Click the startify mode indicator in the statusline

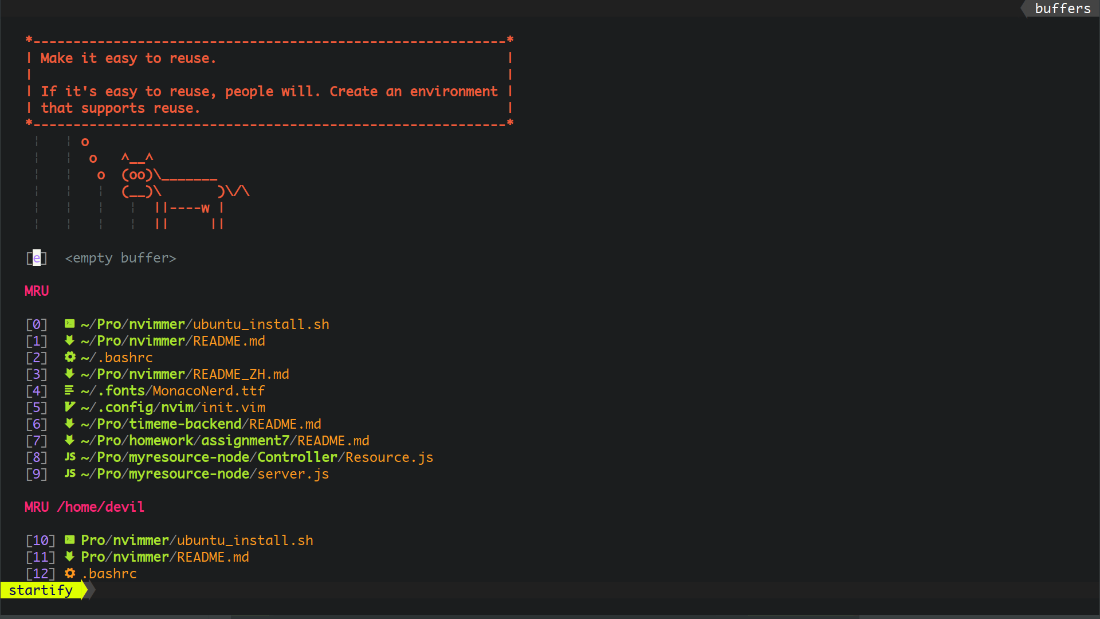pyautogui.click(x=41, y=590)
